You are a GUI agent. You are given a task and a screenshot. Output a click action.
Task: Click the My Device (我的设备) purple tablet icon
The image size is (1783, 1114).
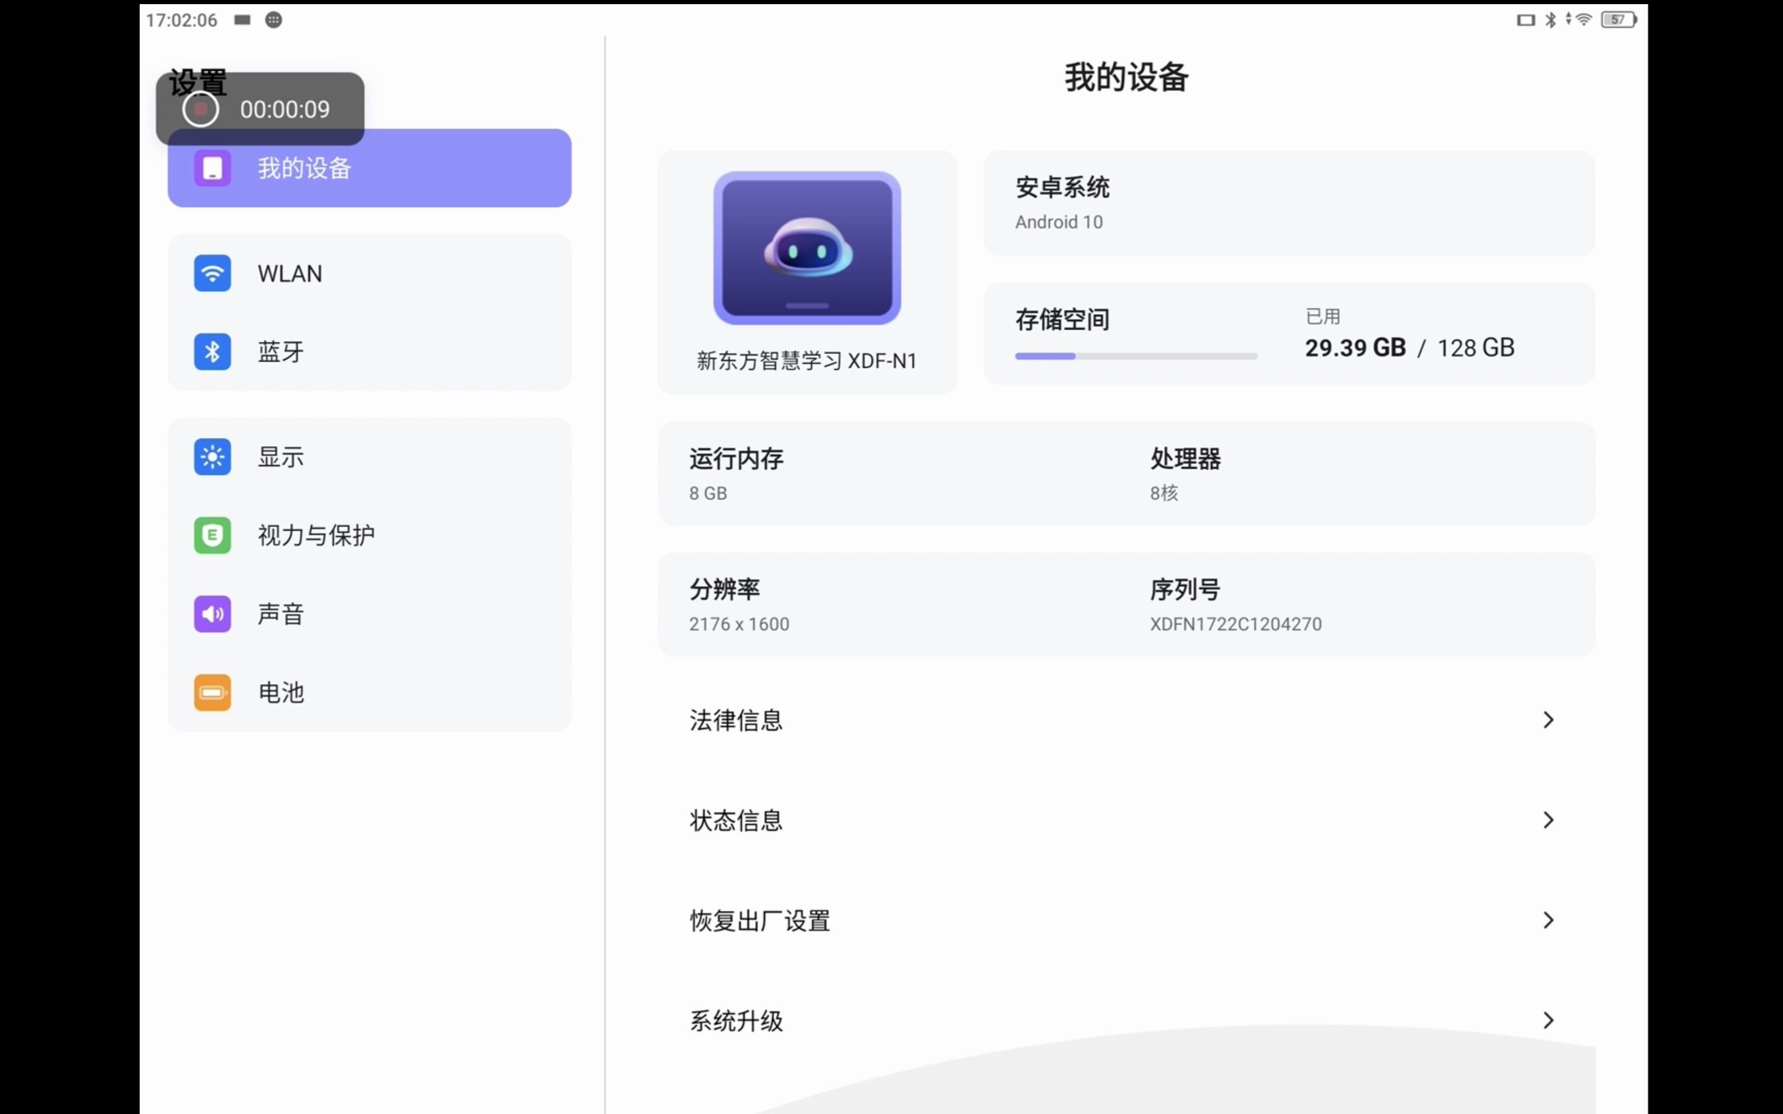tap(212, 168)
